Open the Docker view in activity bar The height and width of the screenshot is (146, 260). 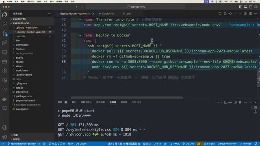[x=4, y=99]
